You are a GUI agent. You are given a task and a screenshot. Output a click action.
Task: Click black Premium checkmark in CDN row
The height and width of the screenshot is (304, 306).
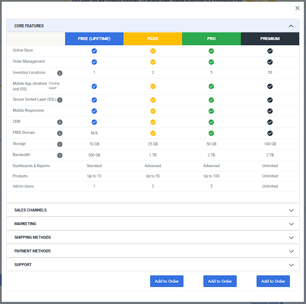tap(270, 122)
